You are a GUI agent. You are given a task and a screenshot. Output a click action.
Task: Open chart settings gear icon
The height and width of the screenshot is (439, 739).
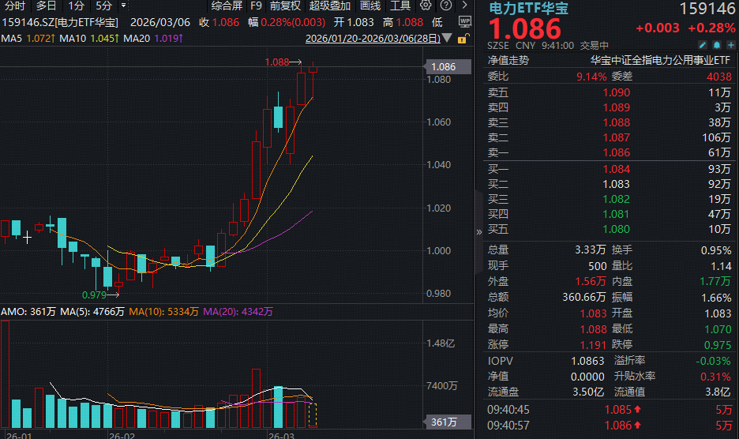coord(426,6)
